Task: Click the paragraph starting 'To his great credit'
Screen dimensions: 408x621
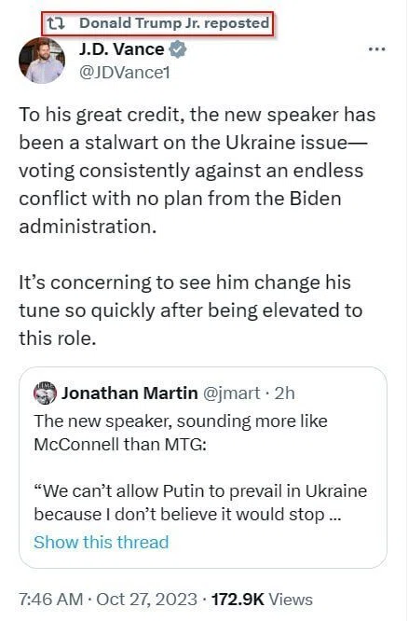Action: [197, 171]
